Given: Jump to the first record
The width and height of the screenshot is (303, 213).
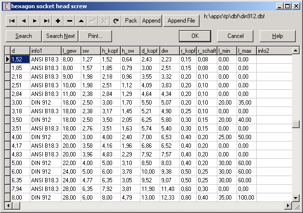Looking at the screenshot, I should click(x=12, y=21).
